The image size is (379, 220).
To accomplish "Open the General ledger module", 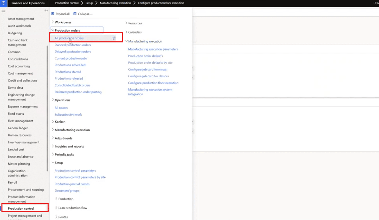I will click(18, 128).
